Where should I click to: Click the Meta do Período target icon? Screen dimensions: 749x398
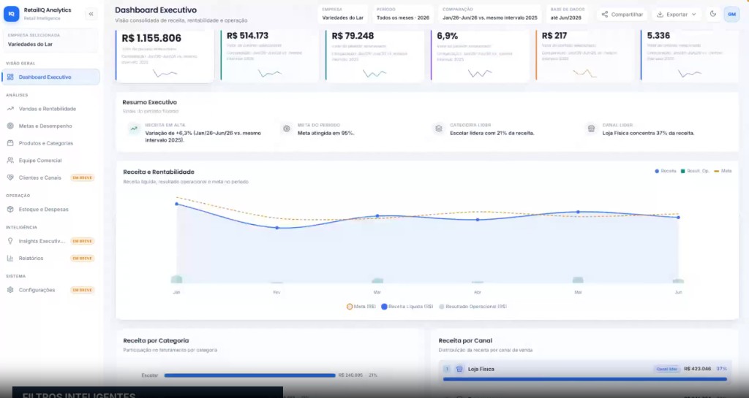287,129
